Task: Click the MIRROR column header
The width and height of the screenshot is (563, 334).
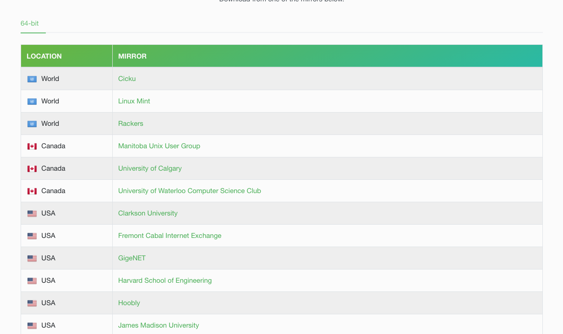Action: point(132,56)
